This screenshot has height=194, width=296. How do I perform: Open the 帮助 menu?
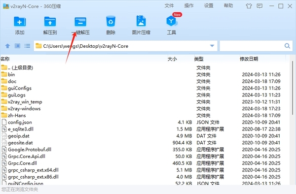(x=228, y=6)
